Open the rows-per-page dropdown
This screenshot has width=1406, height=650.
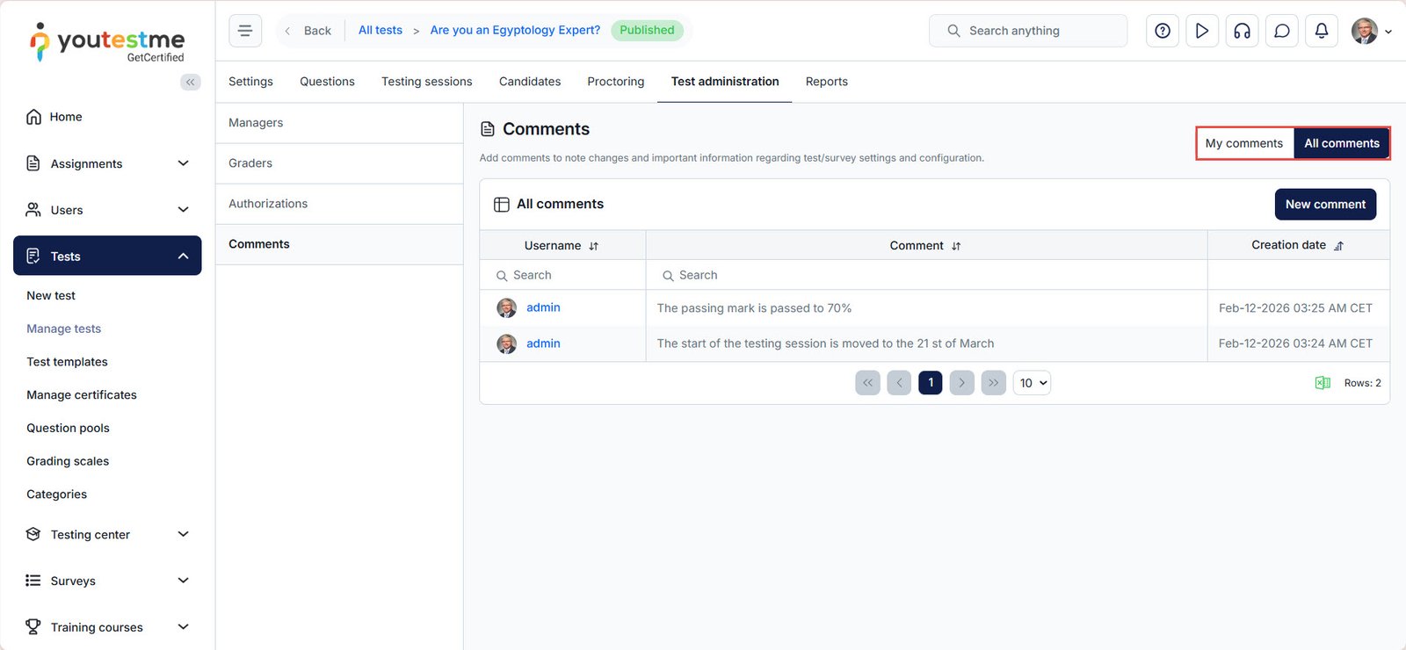click(x=1032, y=383)
